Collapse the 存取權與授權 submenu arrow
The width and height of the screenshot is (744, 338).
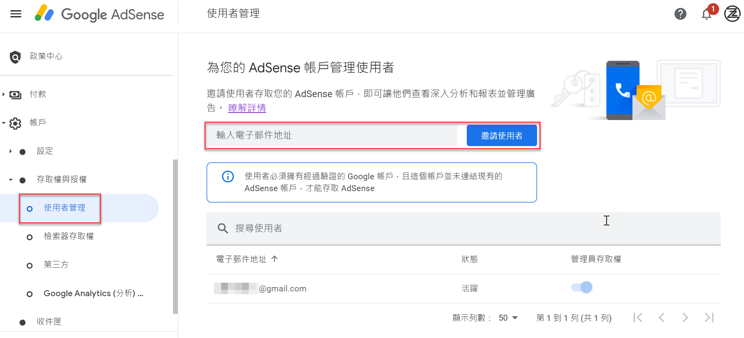coord(11,180)
